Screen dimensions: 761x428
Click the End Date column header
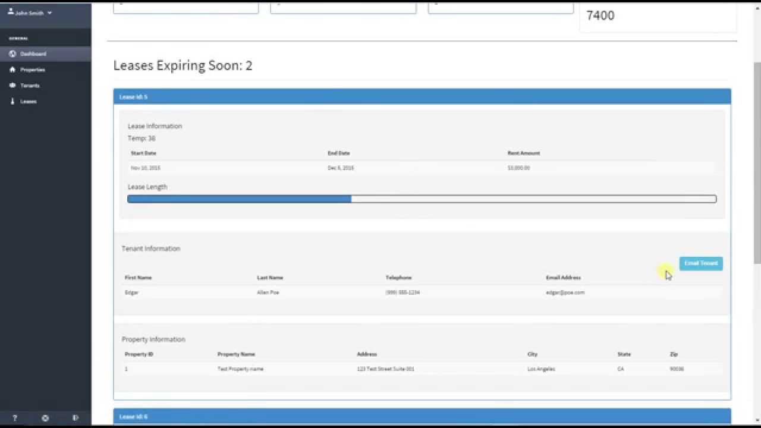point(339,153)
